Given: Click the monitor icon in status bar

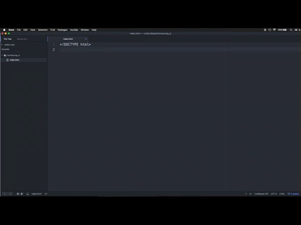Looking at the screenshot, I should click(28, 194).
